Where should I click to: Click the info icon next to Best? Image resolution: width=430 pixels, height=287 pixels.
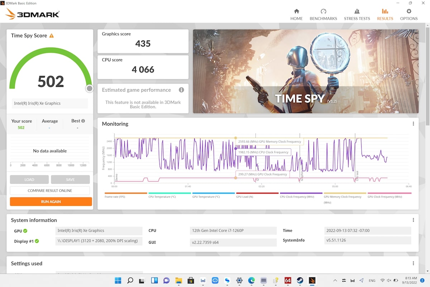click(83, 121)
